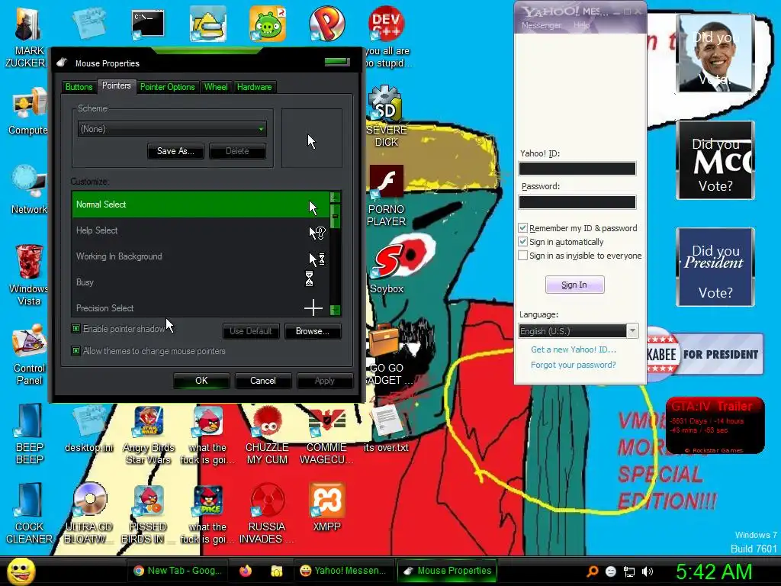Click the Yahoo! ID input field
781x586 pixels.
coord(577,169)
